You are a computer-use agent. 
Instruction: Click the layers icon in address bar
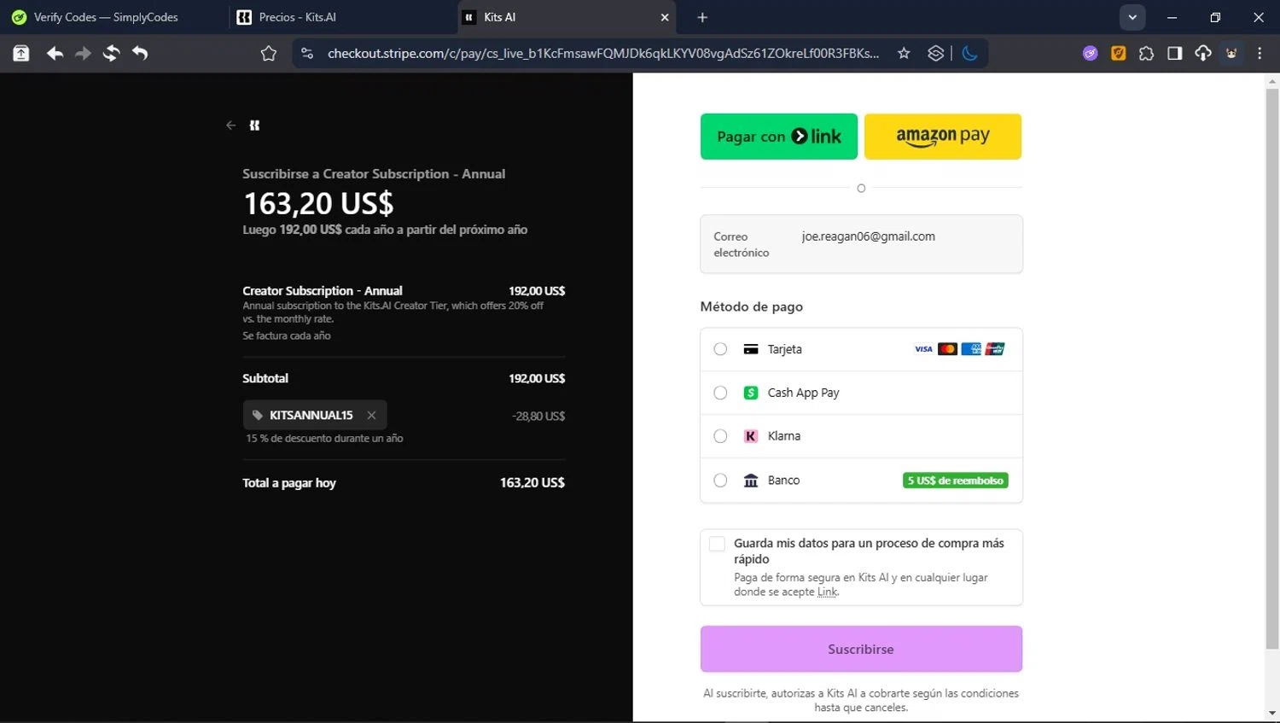click(936, 54)
